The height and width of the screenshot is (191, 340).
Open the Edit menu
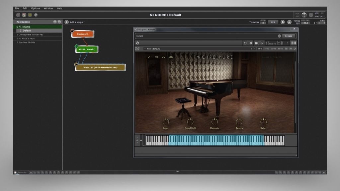[x=25, y=8]
